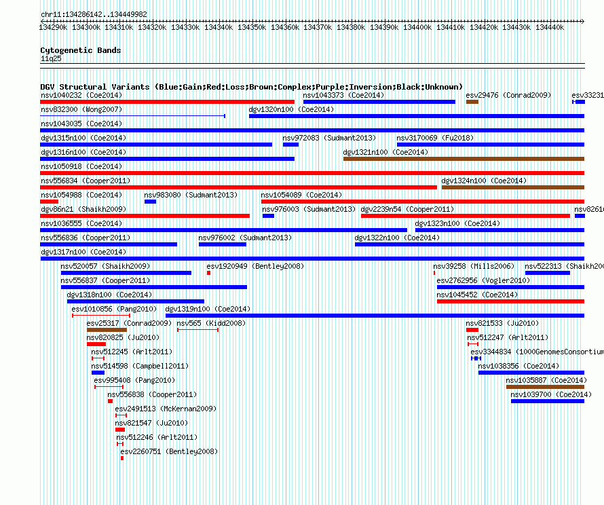
Task: Click the nsv1043035 (Coe2014) label
Action: [x=81, y=124]
